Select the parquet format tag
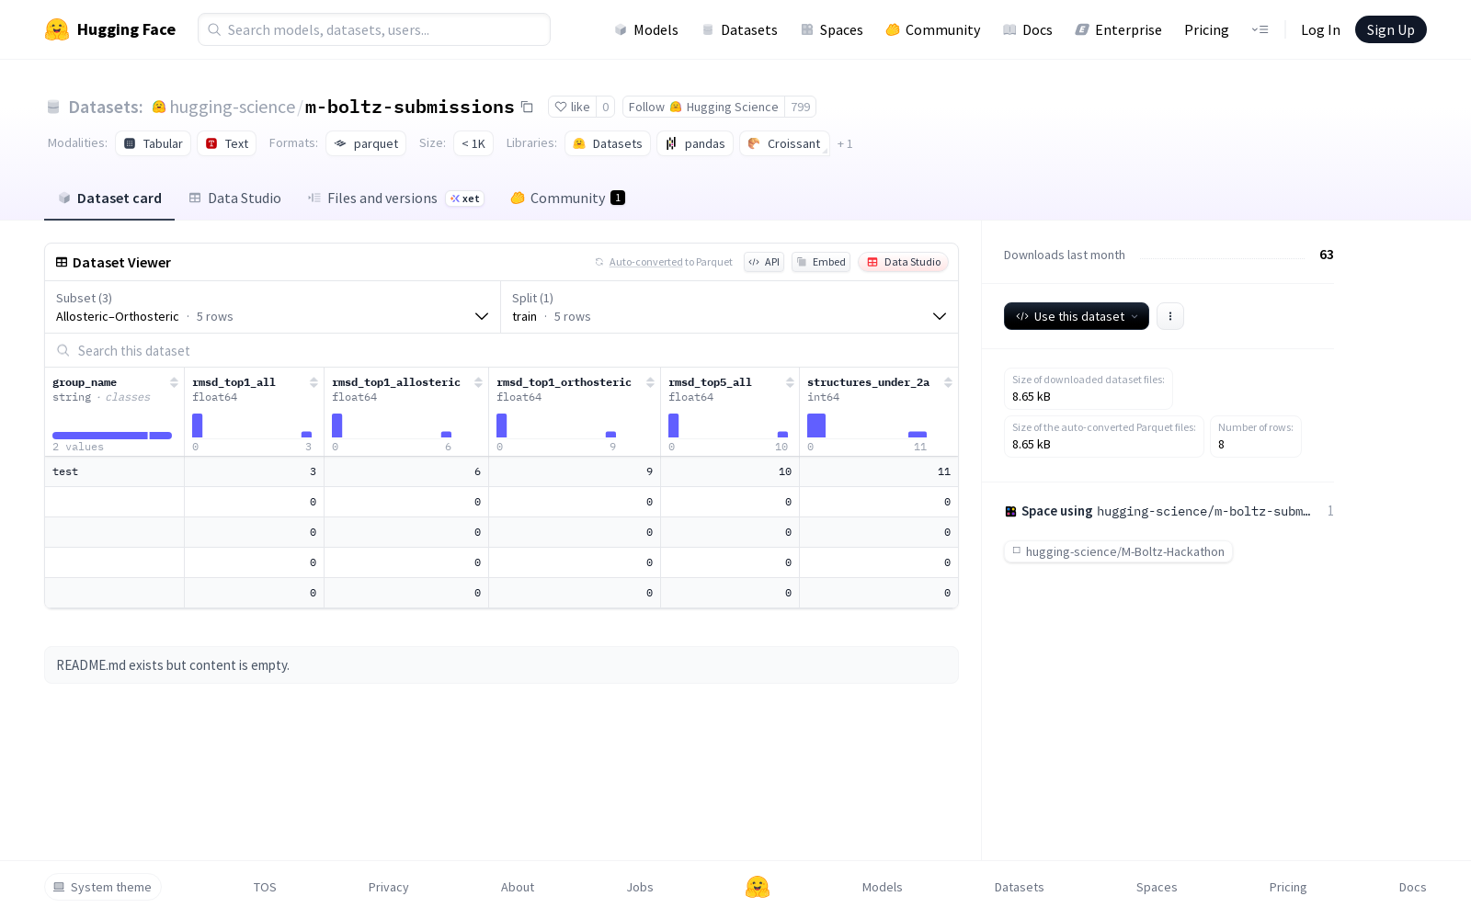Viewport: 1471px width, 919px height. tap(366, 143)
